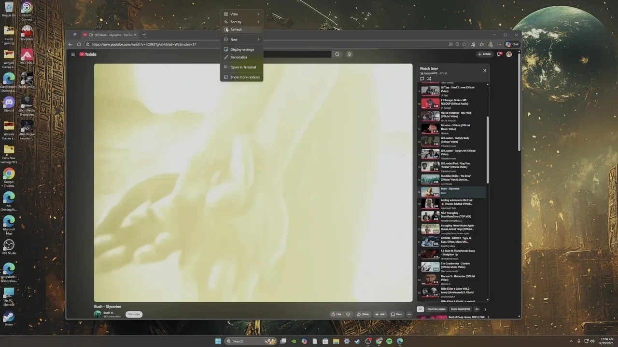Subscribe to the Bush channel
The height and width of the screenshot is (347, 618).
pos(134,314)
